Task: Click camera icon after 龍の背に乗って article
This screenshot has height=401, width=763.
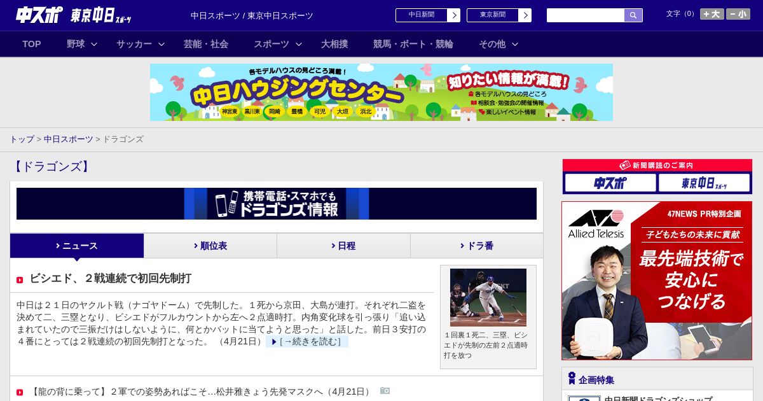Action: (385, 391)
